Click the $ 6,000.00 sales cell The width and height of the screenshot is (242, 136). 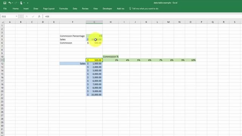[94, 81]
